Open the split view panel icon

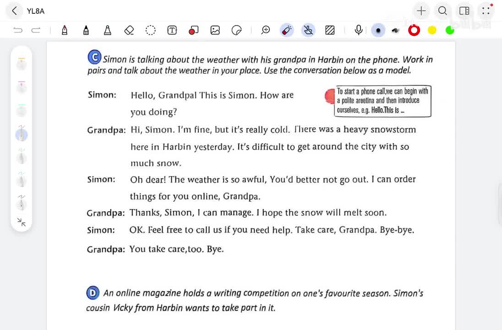click(x=464, y=11)
